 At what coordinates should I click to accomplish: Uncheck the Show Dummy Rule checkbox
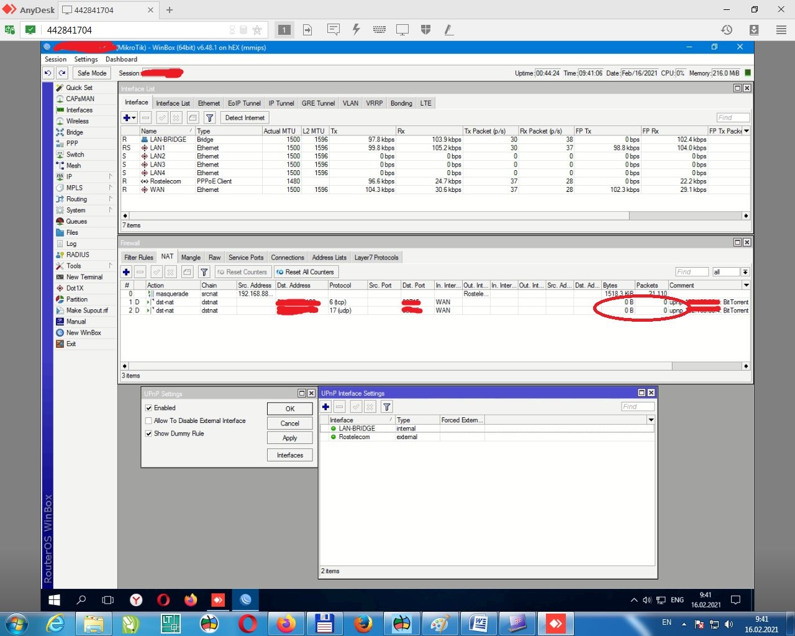pyautogui.click(x=149, y=434)
